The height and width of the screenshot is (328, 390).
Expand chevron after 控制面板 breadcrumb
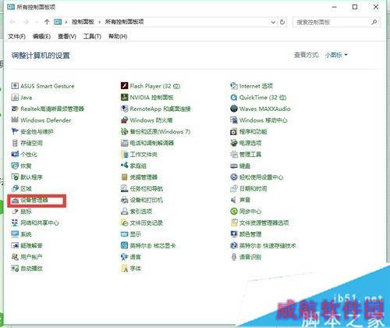(100, 22)
